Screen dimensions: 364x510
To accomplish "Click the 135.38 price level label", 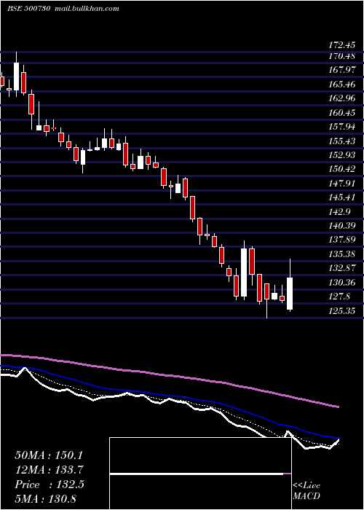I will (x=341, y=254).
